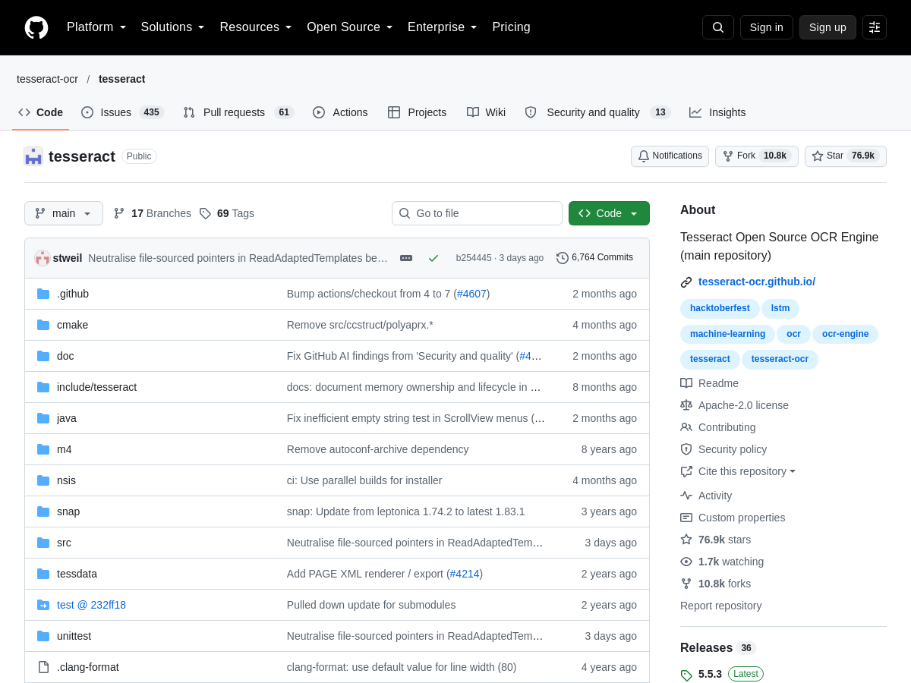
Task: Open the Pull requests tab
Action: coord(238,112)
